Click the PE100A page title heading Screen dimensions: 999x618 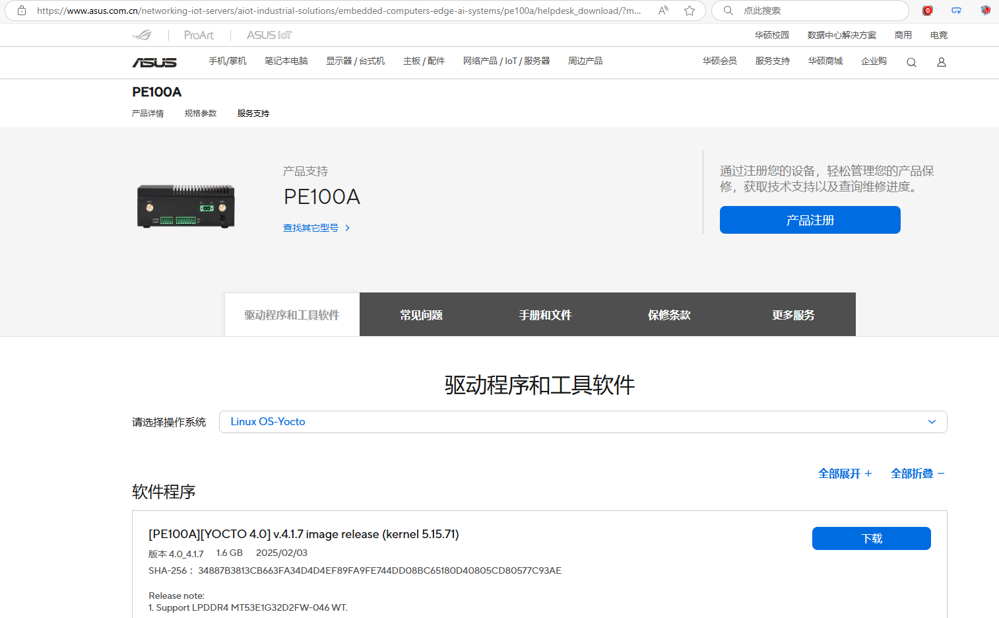click(157, 92)
